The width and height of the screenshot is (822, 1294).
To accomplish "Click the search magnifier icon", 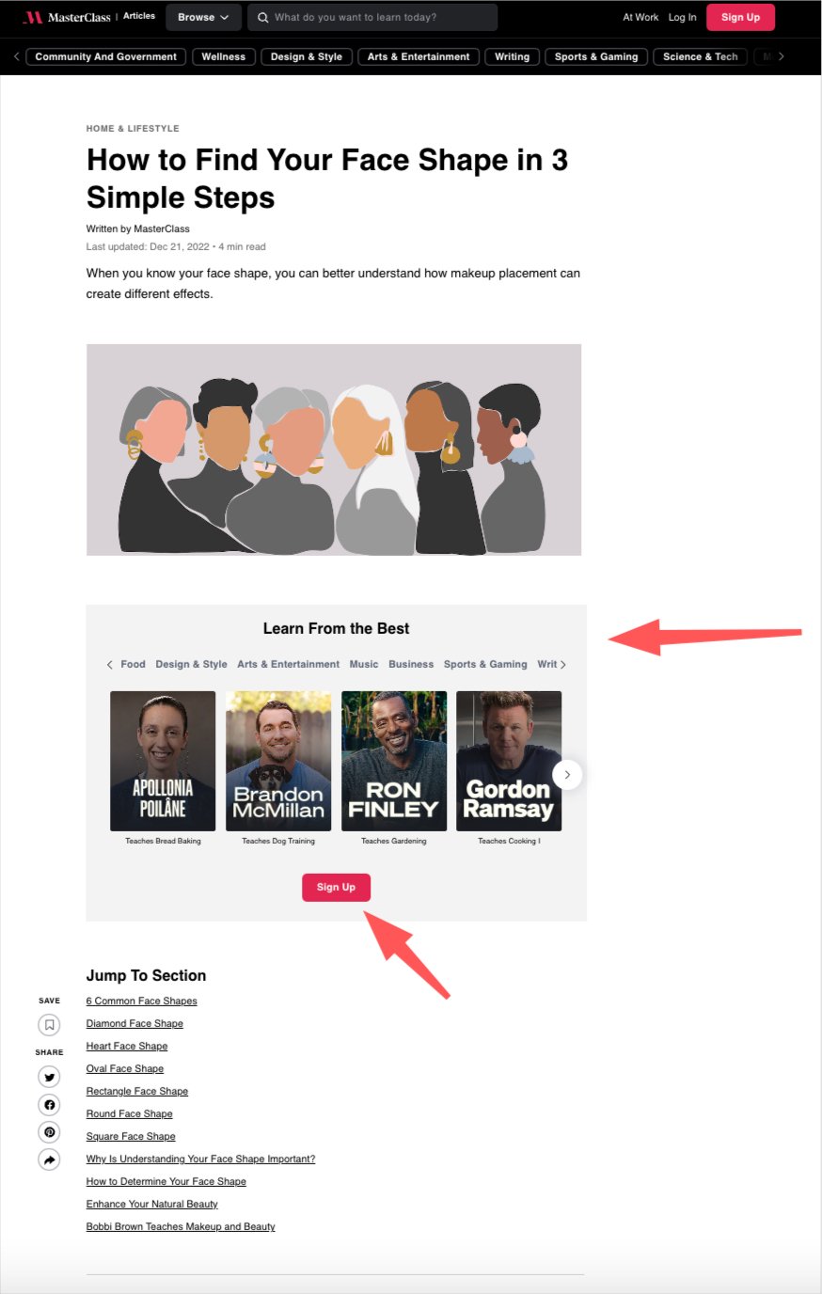I will (x=261, y=17).
